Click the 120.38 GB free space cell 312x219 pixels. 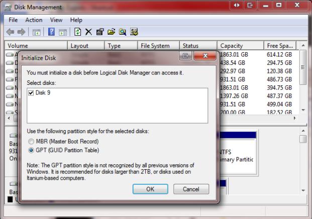point(279,71)
